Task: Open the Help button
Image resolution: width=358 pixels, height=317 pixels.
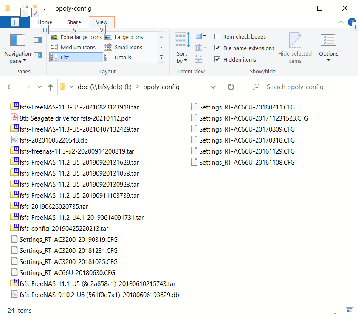Action: point(352,22)
